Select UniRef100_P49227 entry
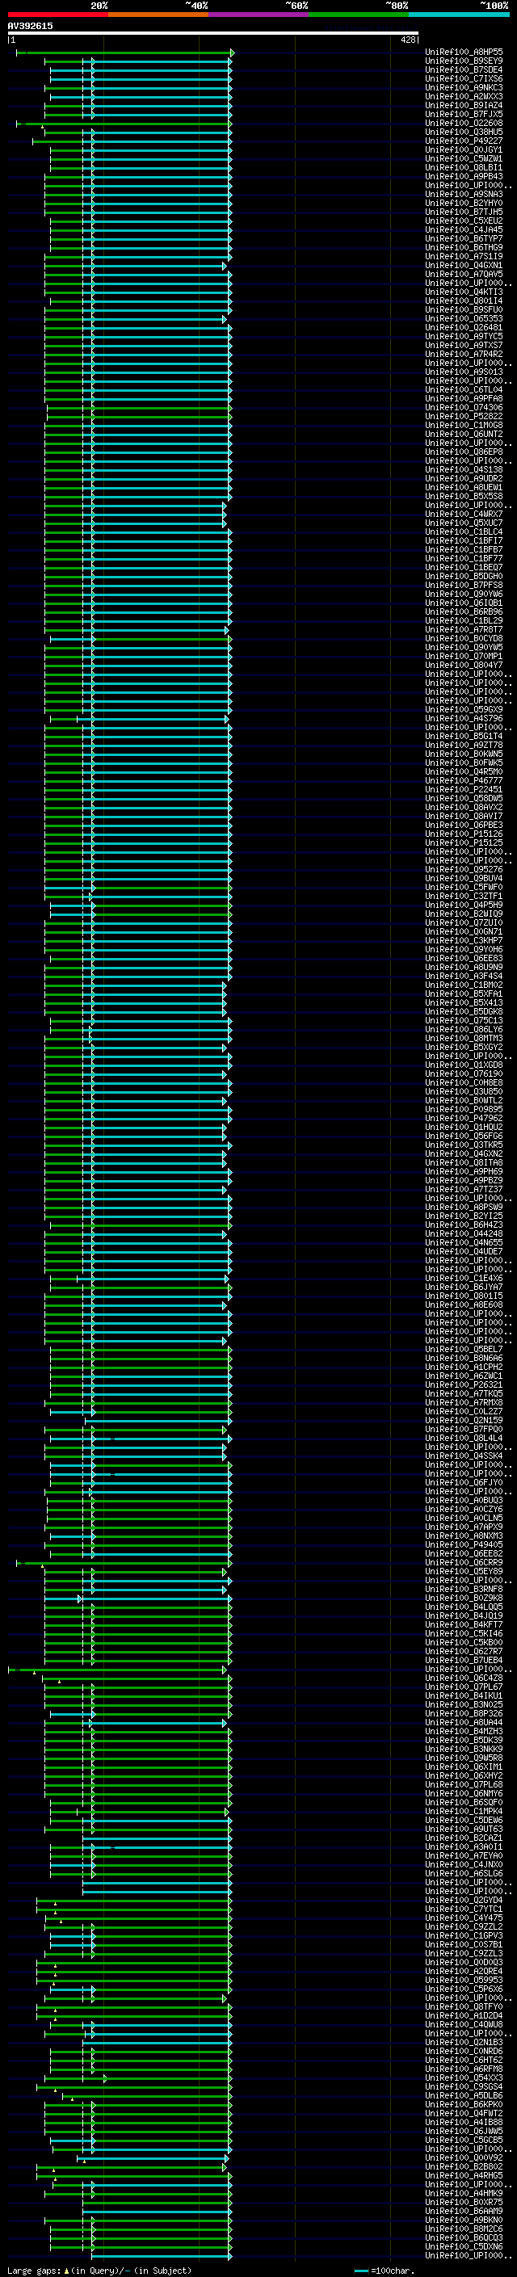The width and height of the screenshot is (517, 2277). click(464, 141)
